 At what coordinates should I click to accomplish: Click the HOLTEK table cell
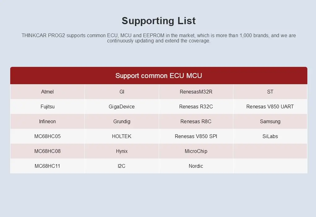122,136
